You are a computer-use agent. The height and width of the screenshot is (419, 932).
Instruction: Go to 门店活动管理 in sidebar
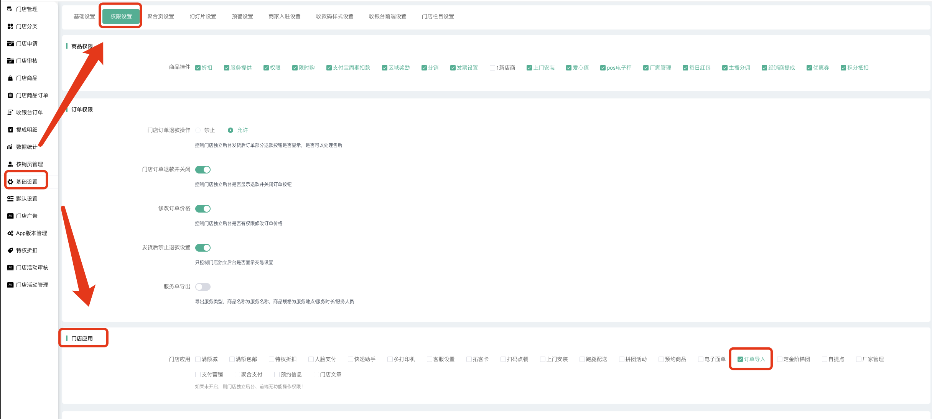click(x=32, y=285)
